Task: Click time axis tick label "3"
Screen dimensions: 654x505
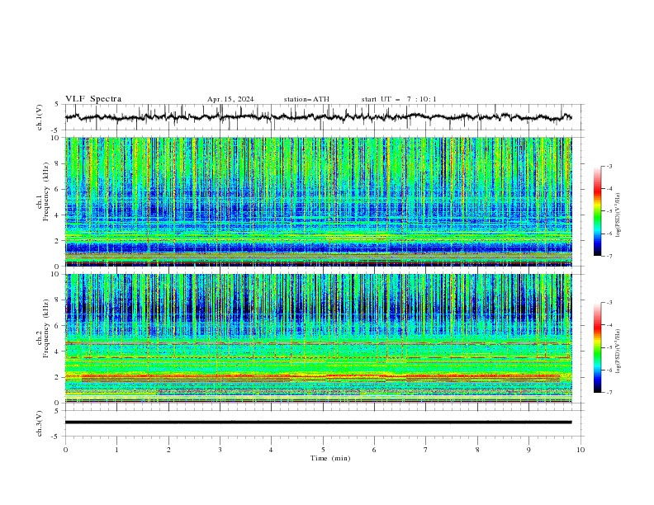Action: click(x=220, y=450)
